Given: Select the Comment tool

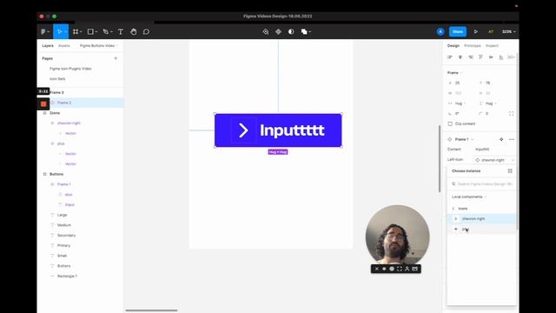Looking at the screenshot, I should (x=146, y=31).
